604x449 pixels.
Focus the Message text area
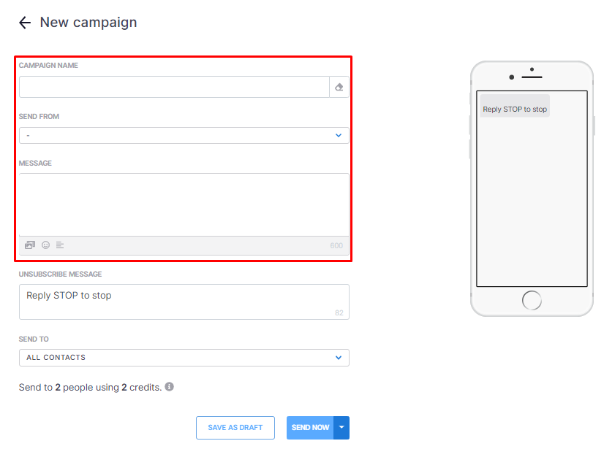tap(184, 204)
